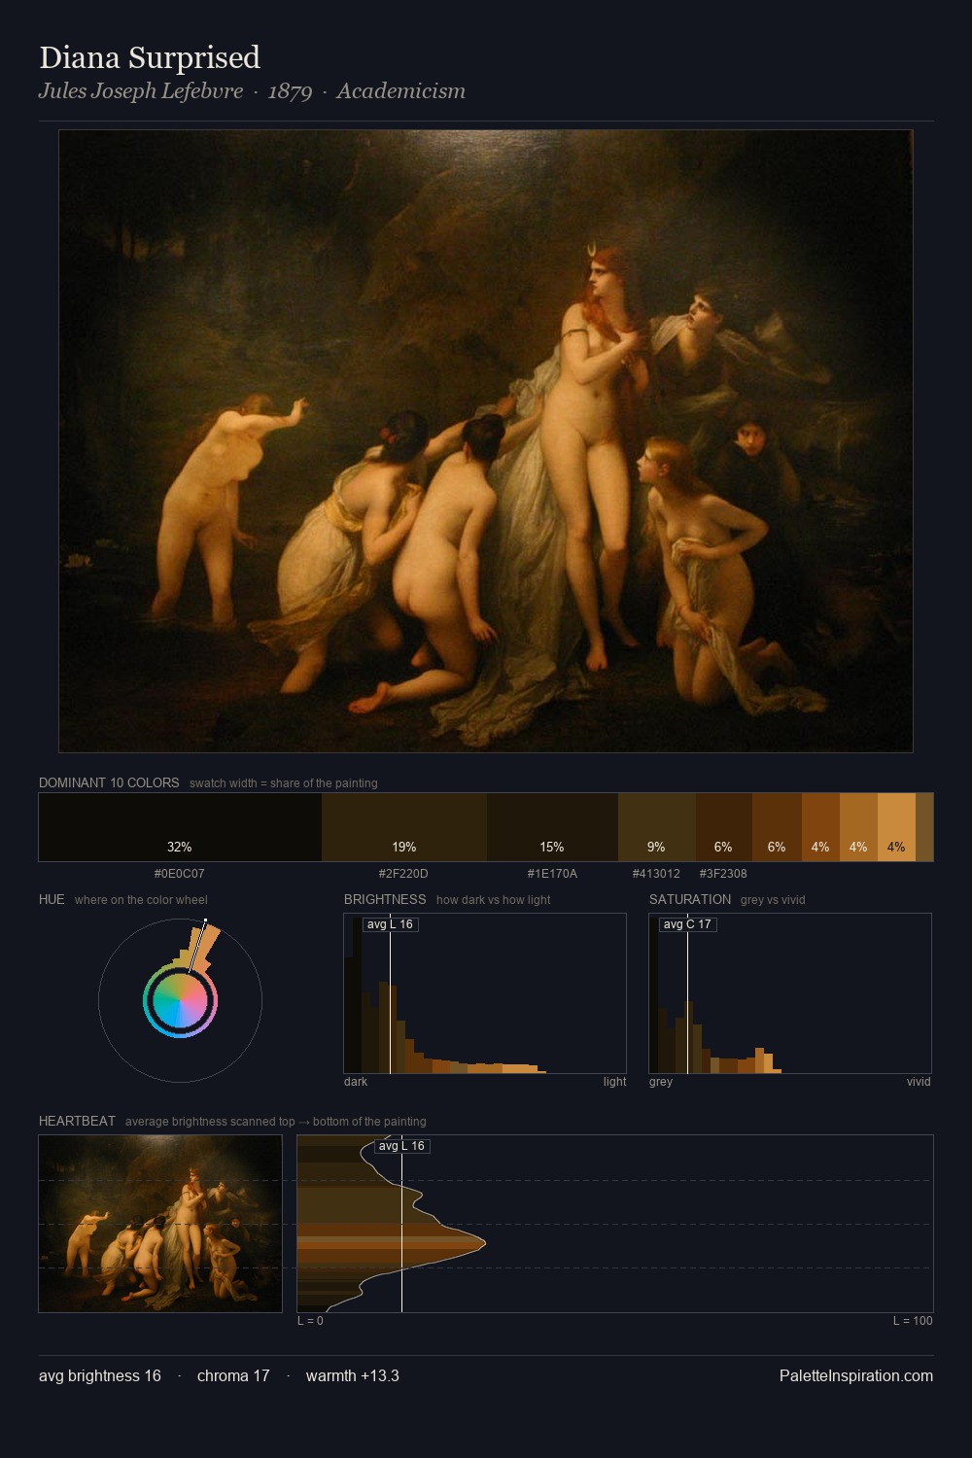Click the heartbeat brightness curve peak
Image resolution: width=972 pixels, height=1458 pixels.
(483, 1242)
